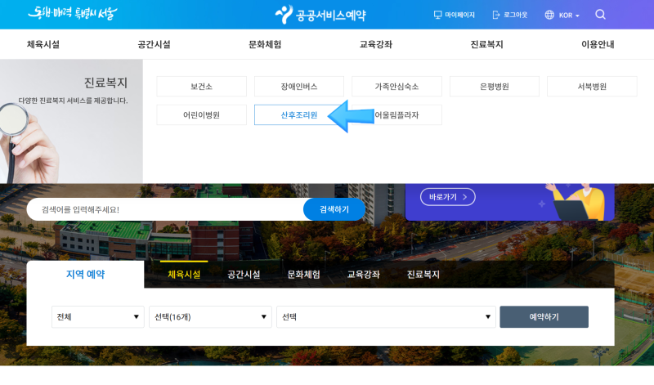Screen dimensions: 654x385
Task: Switch to the 교육강좌 reservation tab
Action: [x=363, y=274]
